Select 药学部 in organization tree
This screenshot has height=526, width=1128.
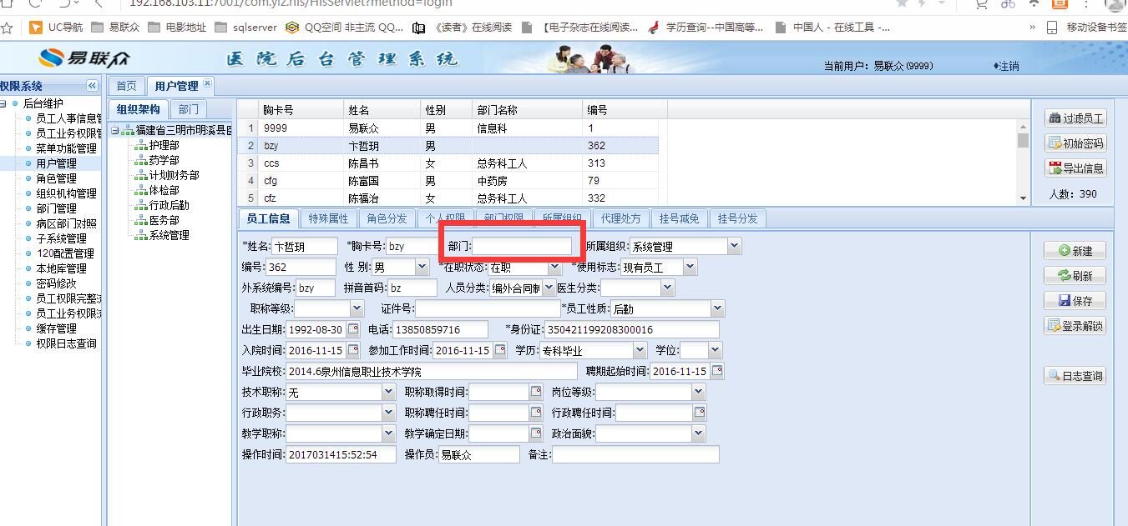(164, 160)
